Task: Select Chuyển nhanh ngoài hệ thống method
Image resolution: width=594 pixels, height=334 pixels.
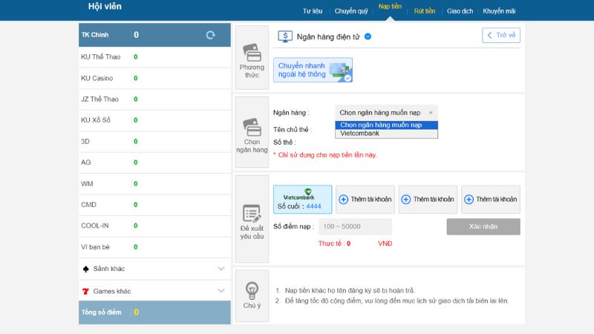Action: pos(313,70)
